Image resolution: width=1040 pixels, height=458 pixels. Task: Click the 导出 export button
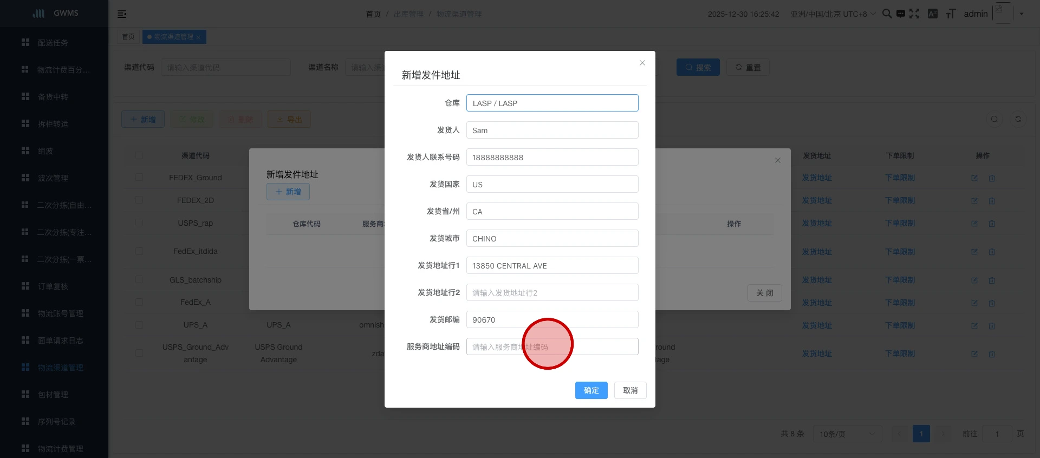(289, 119)
